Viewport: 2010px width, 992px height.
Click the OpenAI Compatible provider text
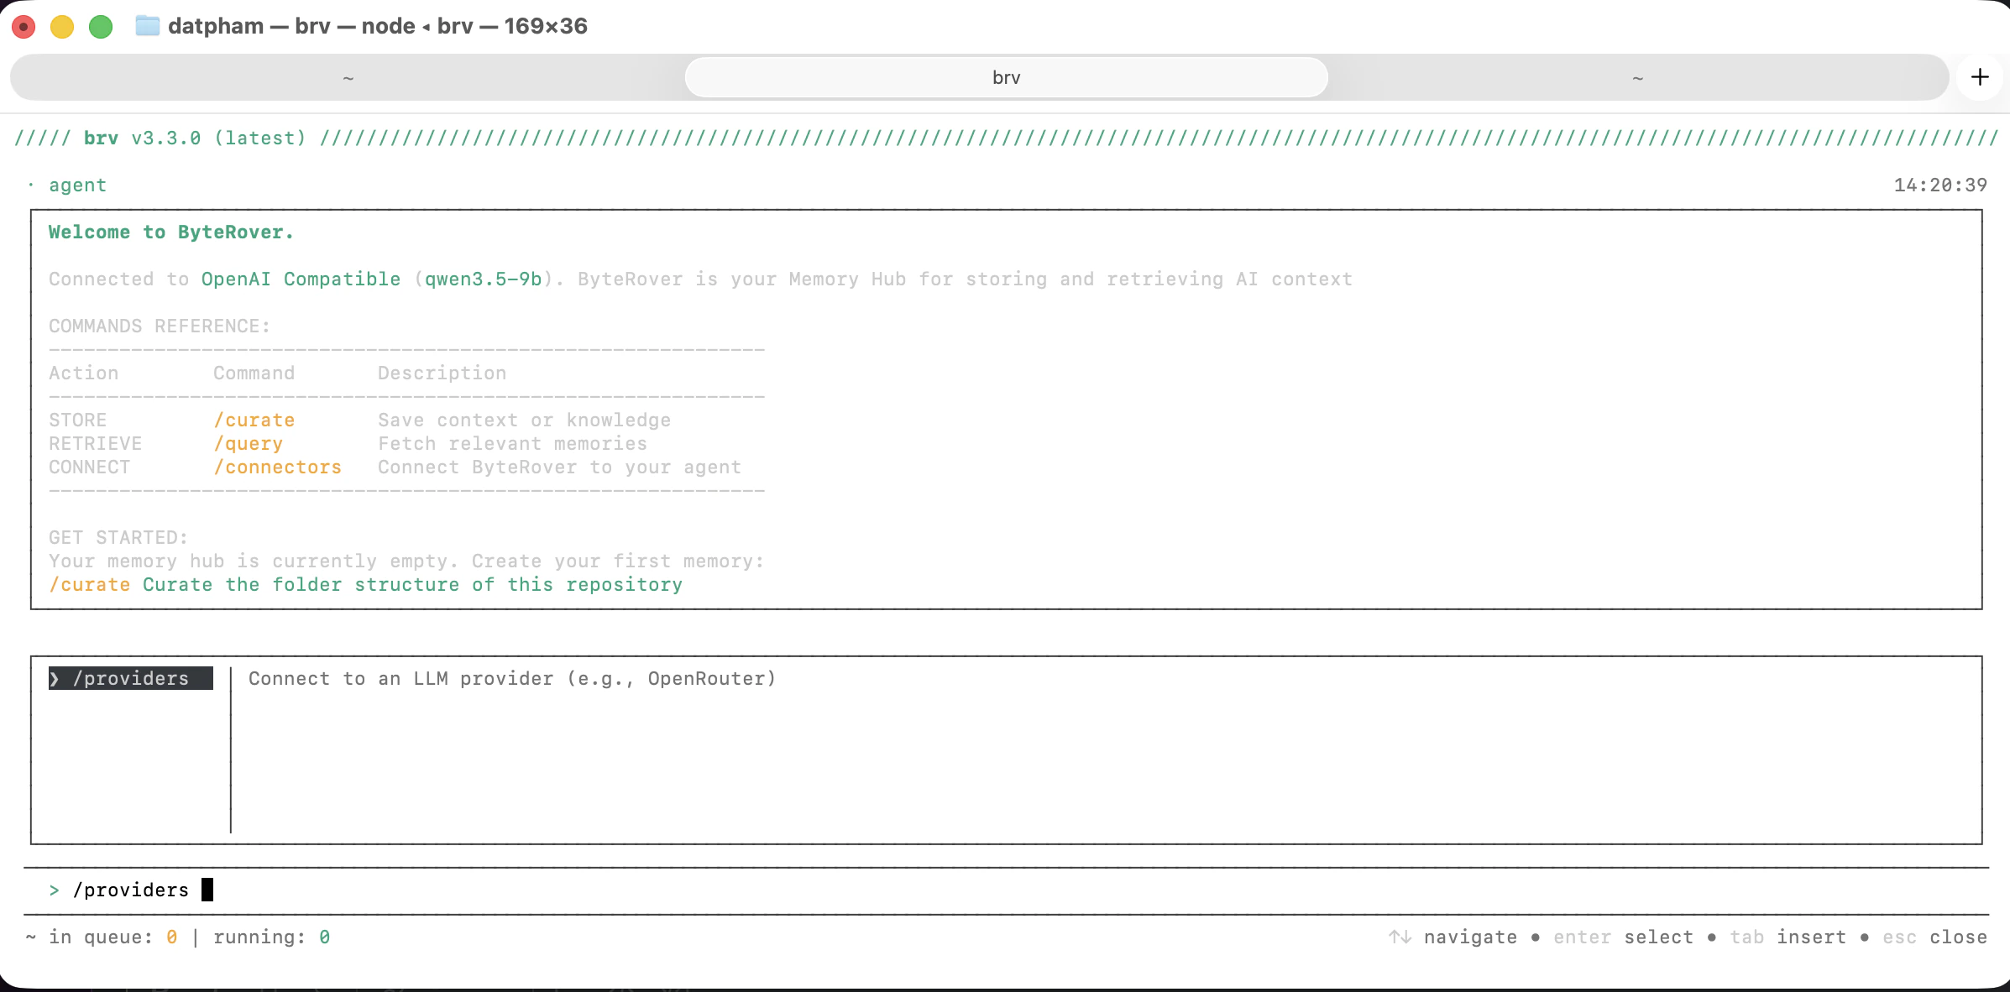tap(301, 279)
